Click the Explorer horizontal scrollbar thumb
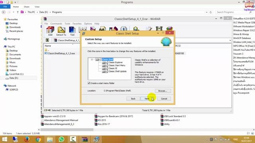This screenshot has height=143, width=255. tap(67, 129)
